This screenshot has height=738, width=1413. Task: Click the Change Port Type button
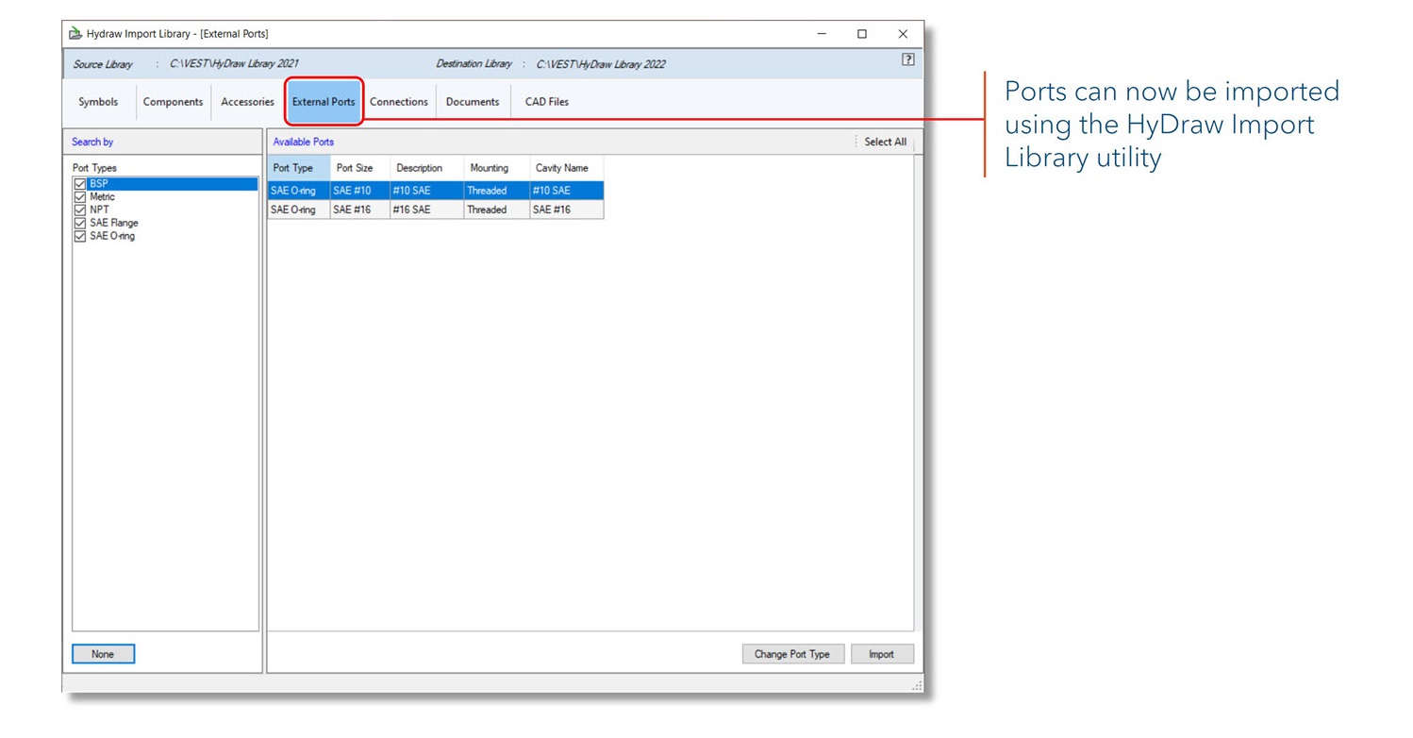point(792,654)
